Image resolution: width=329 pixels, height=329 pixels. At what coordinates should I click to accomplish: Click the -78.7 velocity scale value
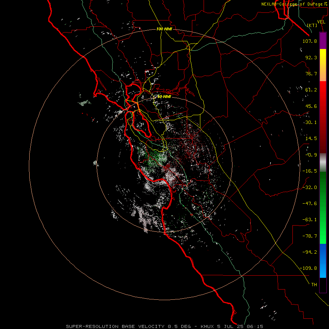click(310, 236)
